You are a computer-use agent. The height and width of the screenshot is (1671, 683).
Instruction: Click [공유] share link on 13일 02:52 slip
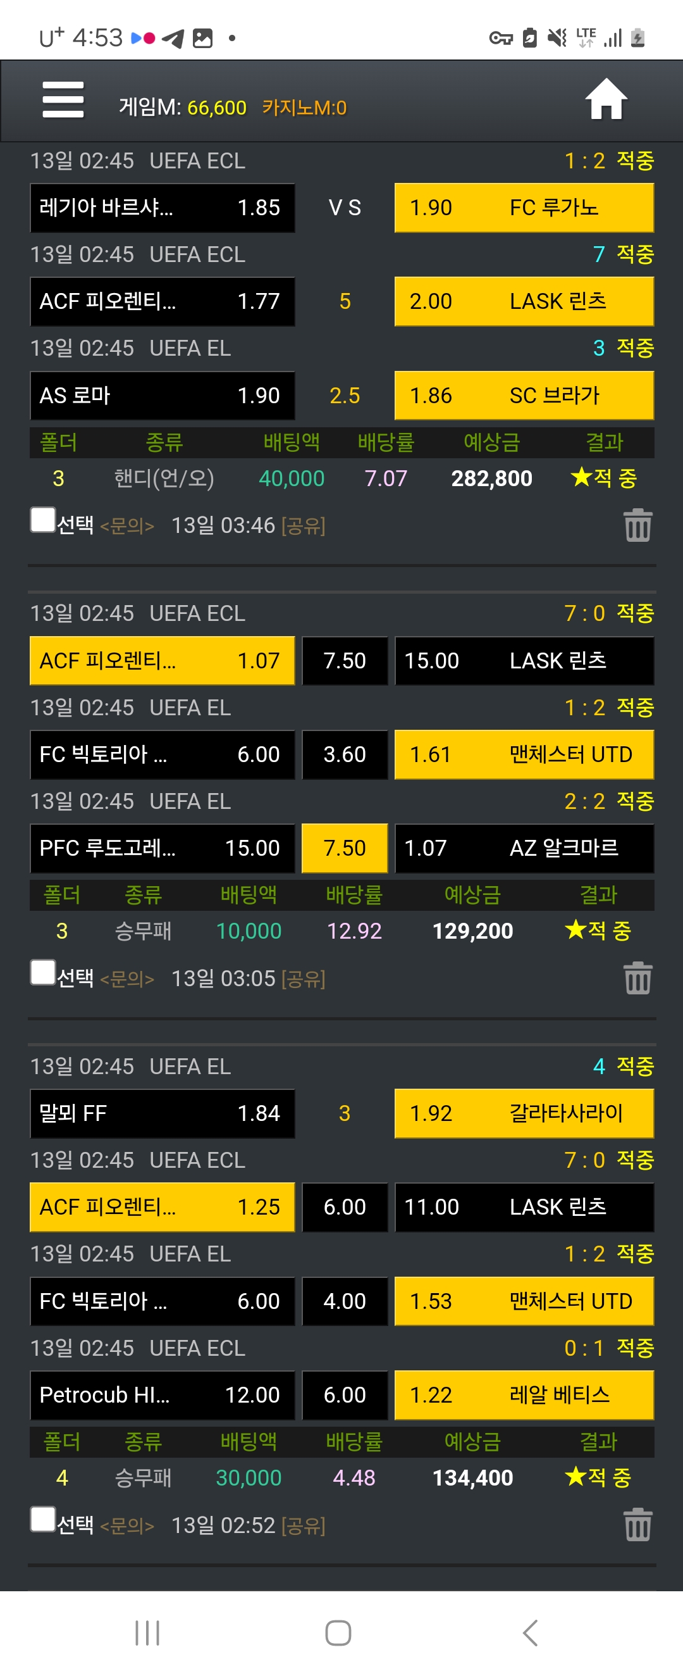304,1525
